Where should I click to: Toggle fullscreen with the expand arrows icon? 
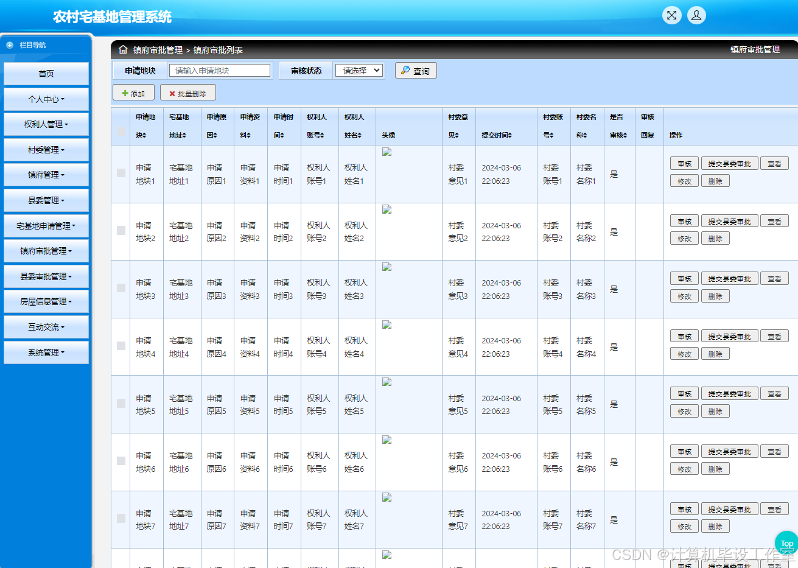coord(671,15)
